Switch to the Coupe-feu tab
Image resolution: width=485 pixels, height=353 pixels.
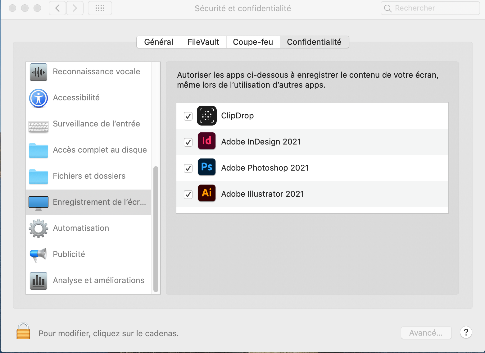pos(253,42)
